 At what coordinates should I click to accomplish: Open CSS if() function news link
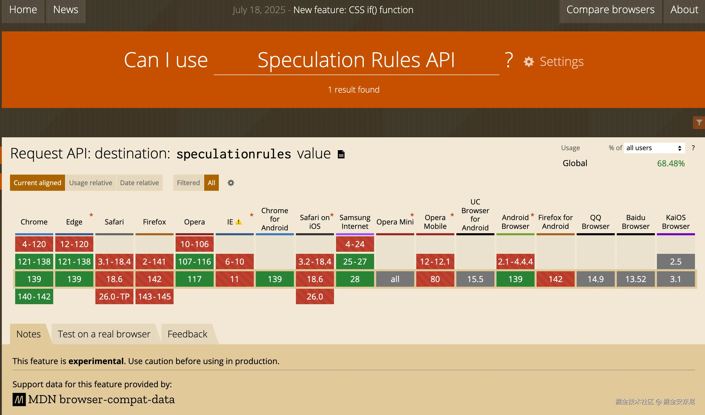pos(353,10)
